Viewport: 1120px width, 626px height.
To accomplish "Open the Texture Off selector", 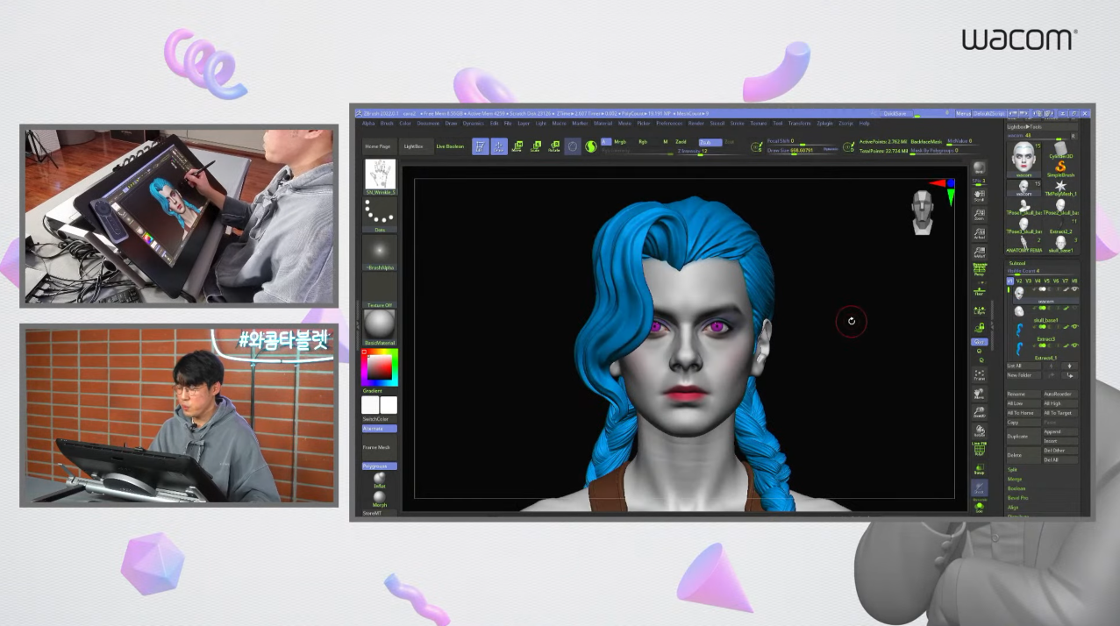I will tap(380, 289).
